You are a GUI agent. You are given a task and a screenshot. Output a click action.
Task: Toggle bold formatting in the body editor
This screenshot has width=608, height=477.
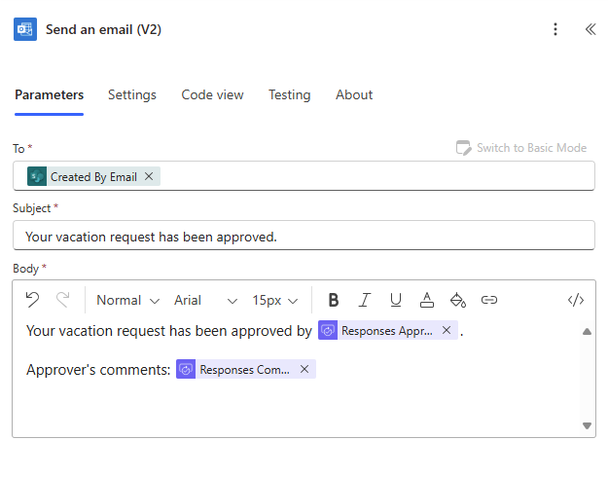[334, 300]
